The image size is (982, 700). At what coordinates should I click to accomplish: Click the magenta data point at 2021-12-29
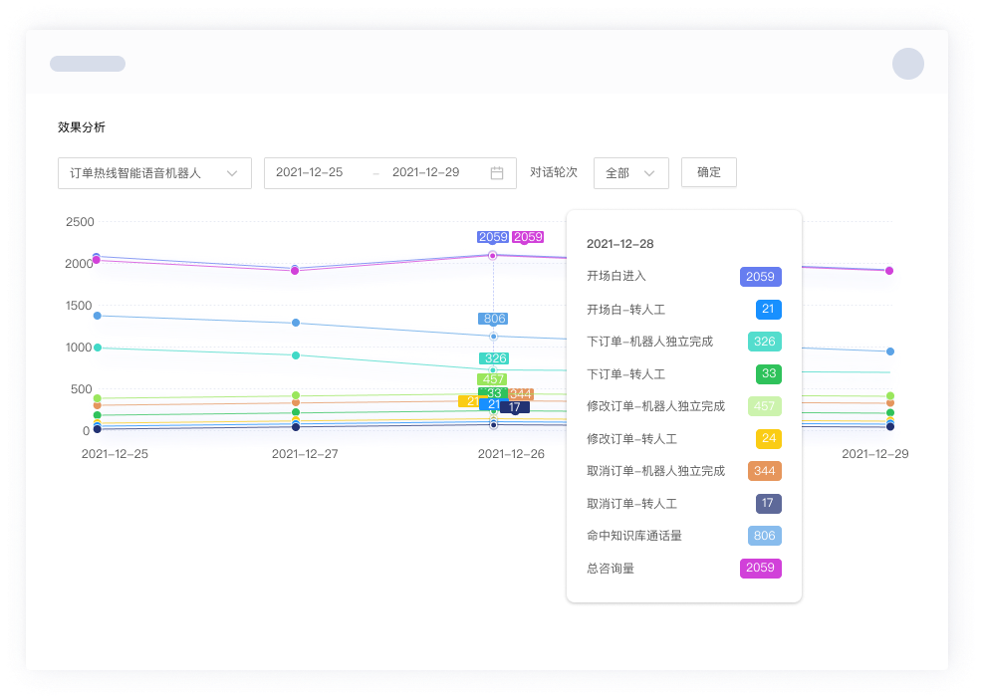(x=889, y=271)
